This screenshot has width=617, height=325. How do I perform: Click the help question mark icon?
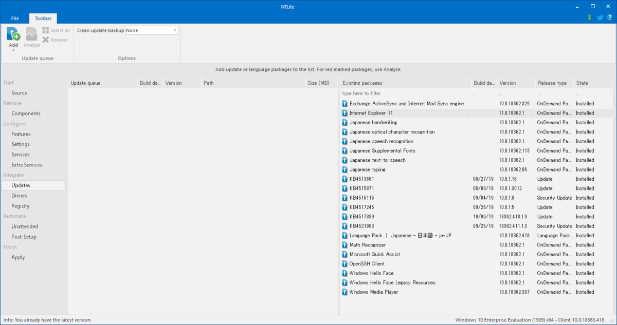(610, 17)
